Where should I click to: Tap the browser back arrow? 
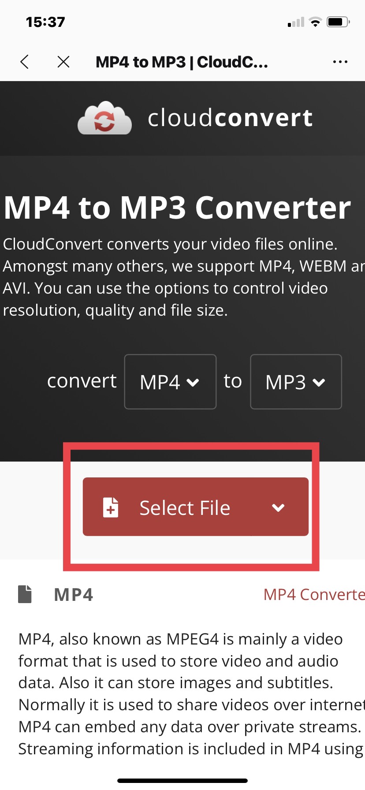tap(25, 62)
